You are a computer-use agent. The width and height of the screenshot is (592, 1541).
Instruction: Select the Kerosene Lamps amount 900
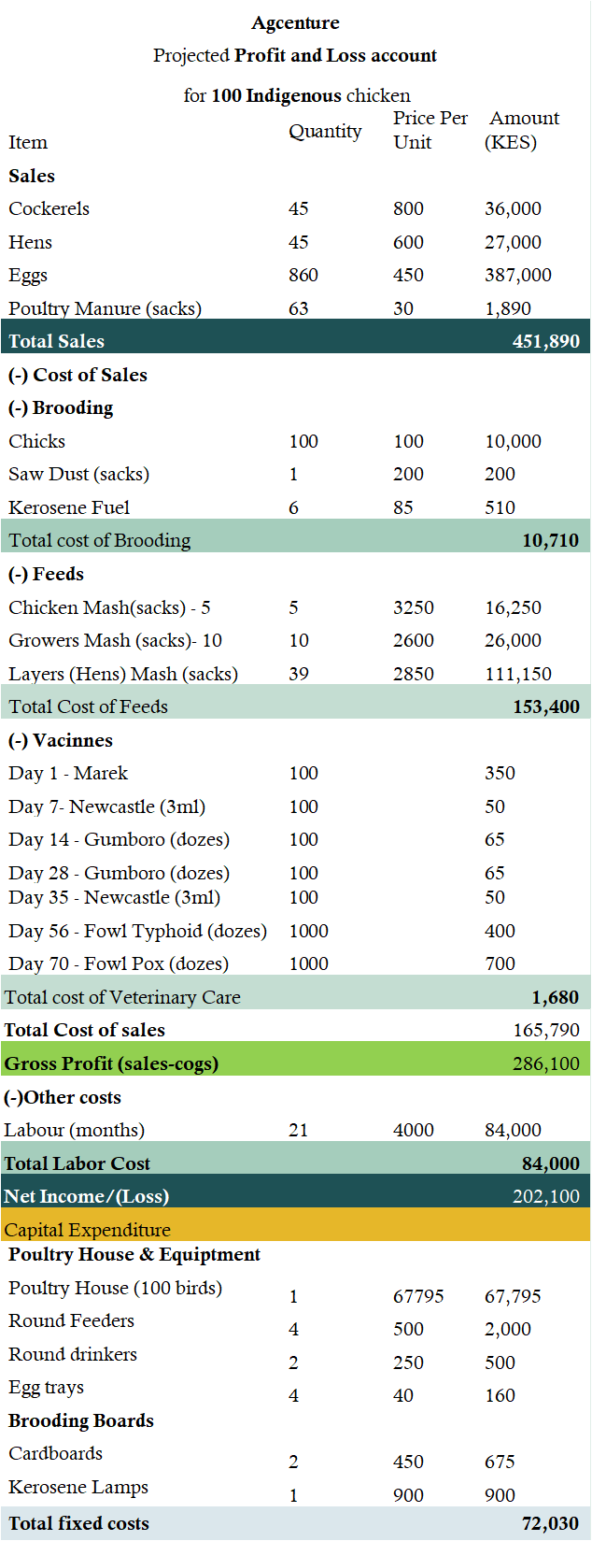500,1495
